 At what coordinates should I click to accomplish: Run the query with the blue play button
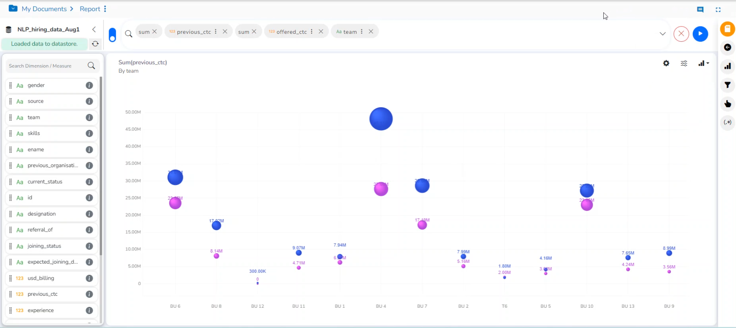coord(700,34)
